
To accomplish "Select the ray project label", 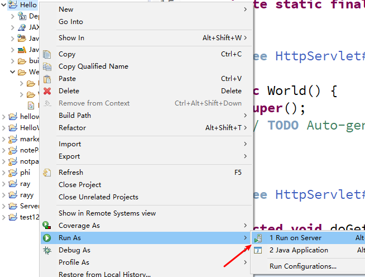I will [x=25, y=184].
